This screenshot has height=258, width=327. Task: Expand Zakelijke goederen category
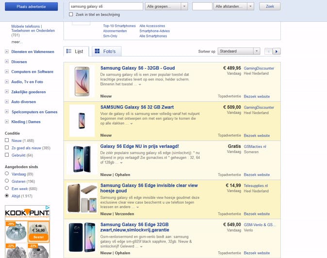coord(7,92)
